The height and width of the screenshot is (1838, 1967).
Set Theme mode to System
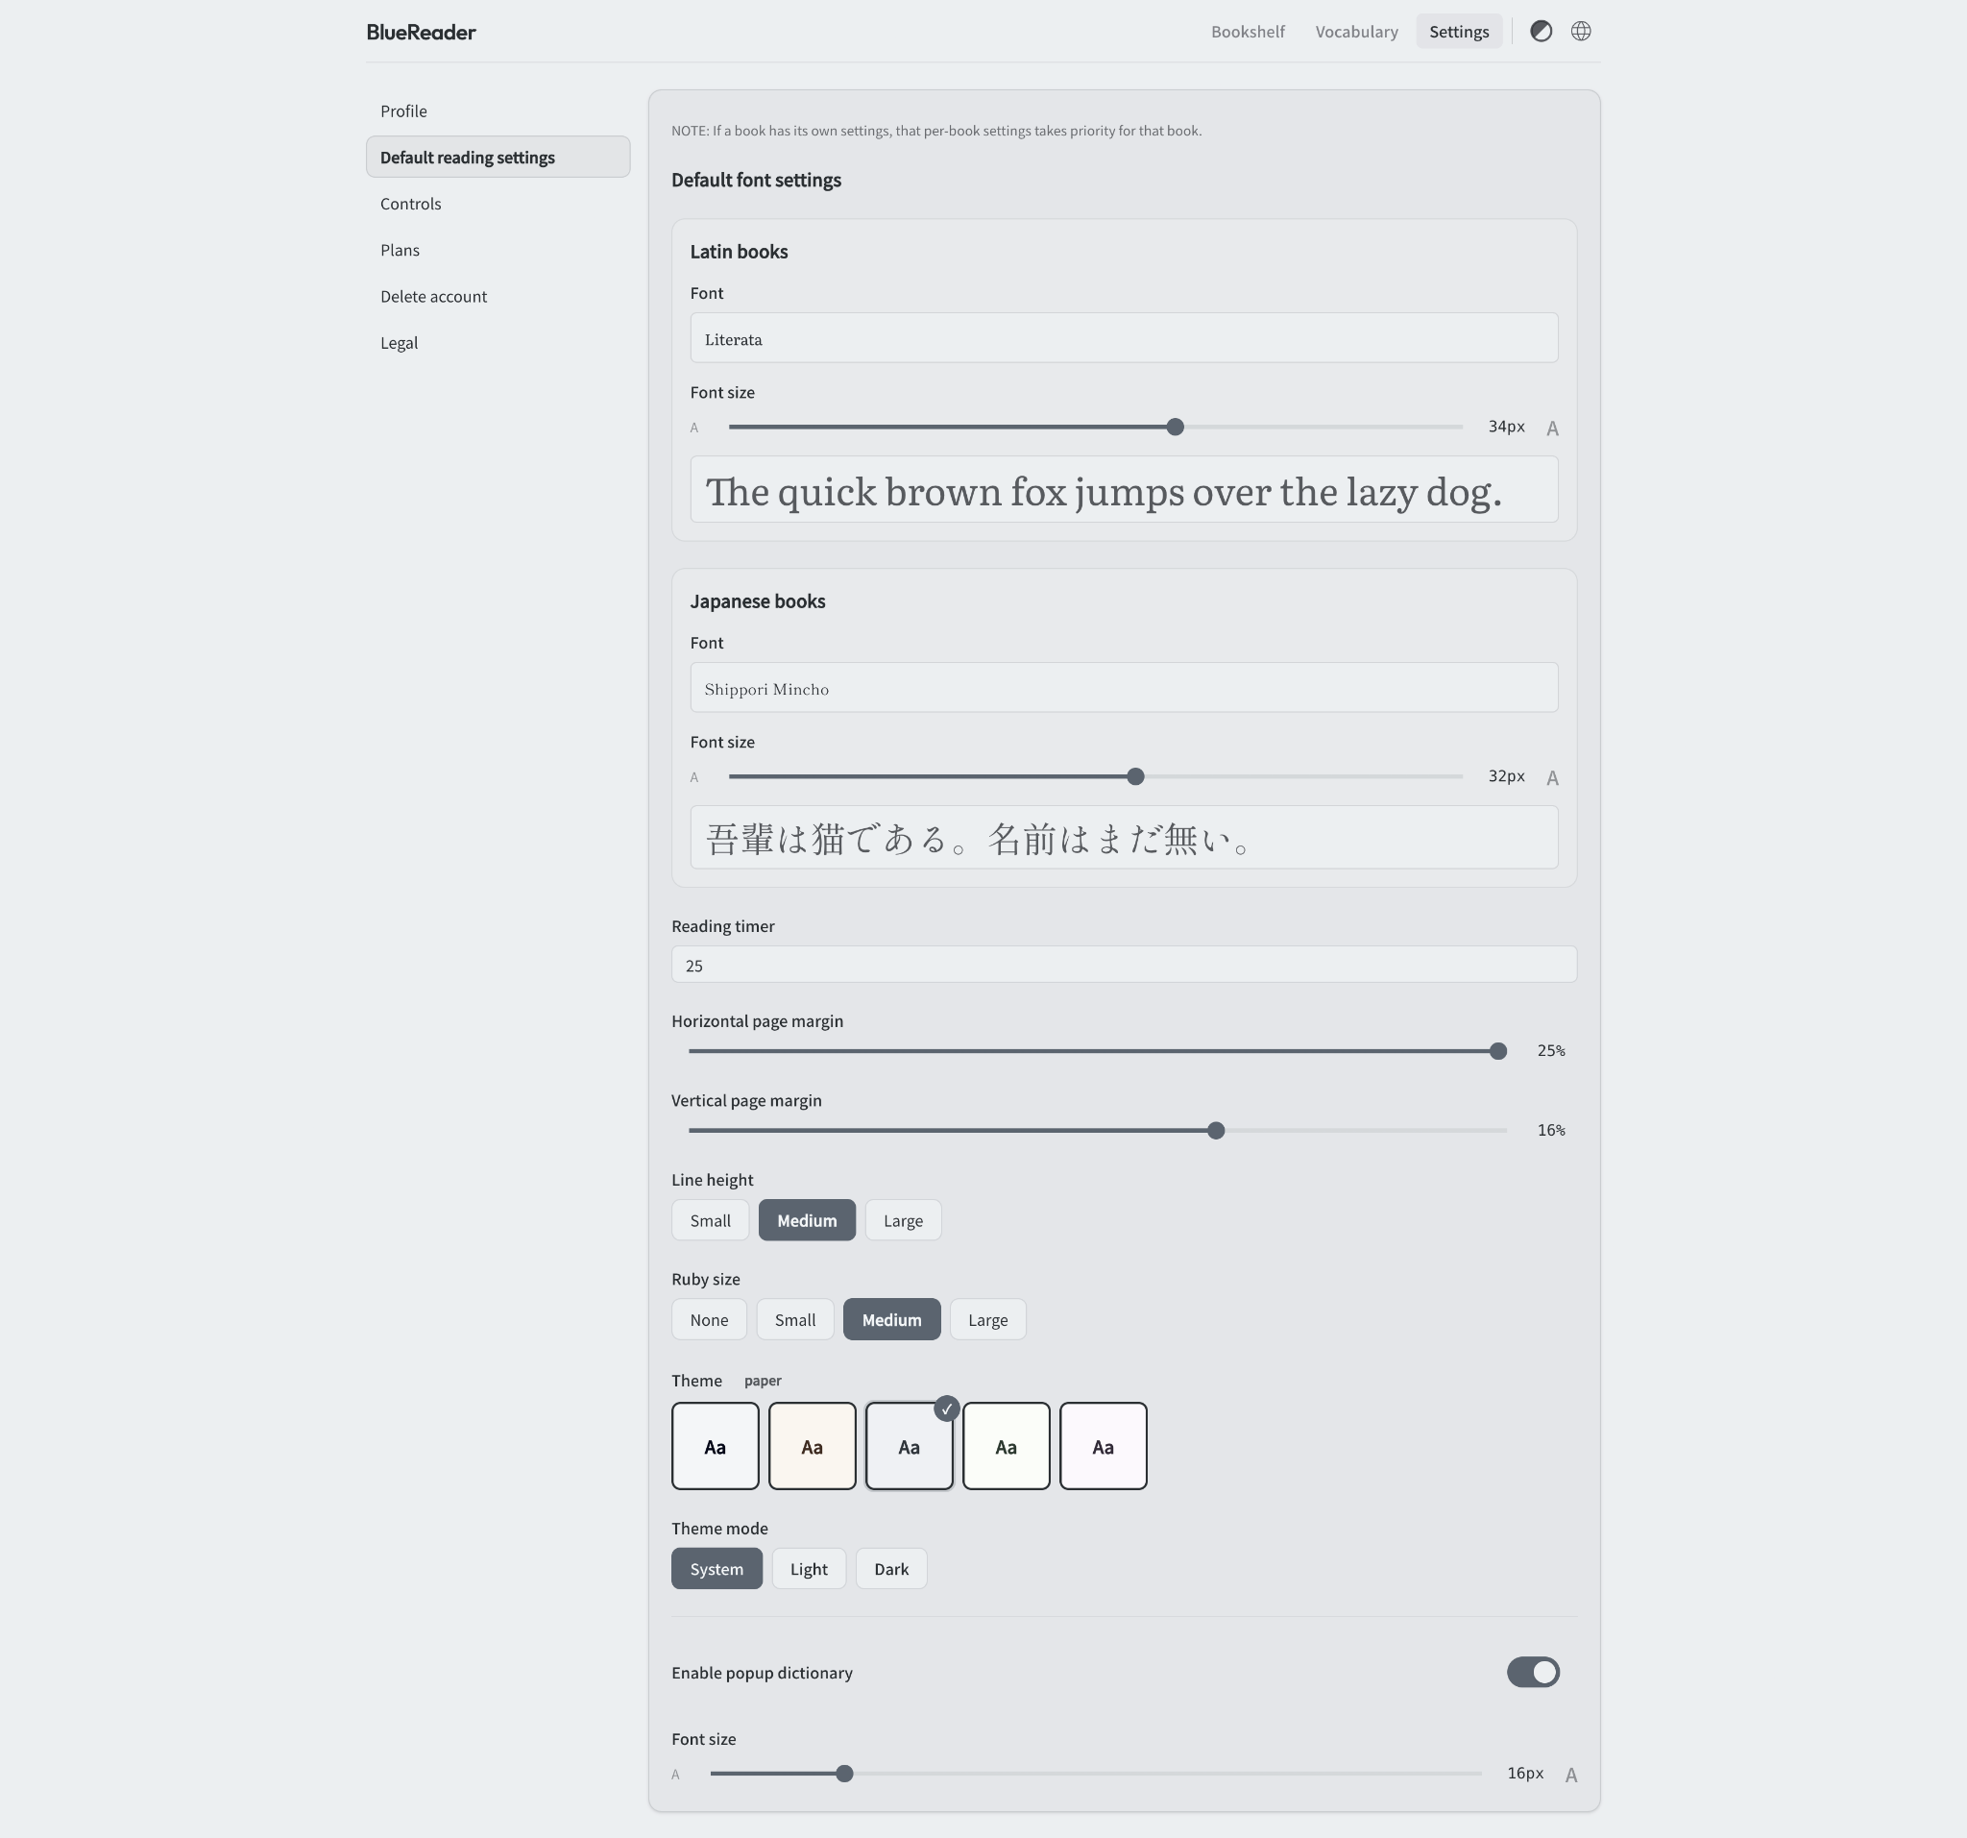716,1569
